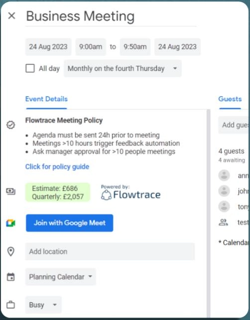Click the vertical scrollbar of event details
Viewport: 250px width, 320px height.
(208, 213)
